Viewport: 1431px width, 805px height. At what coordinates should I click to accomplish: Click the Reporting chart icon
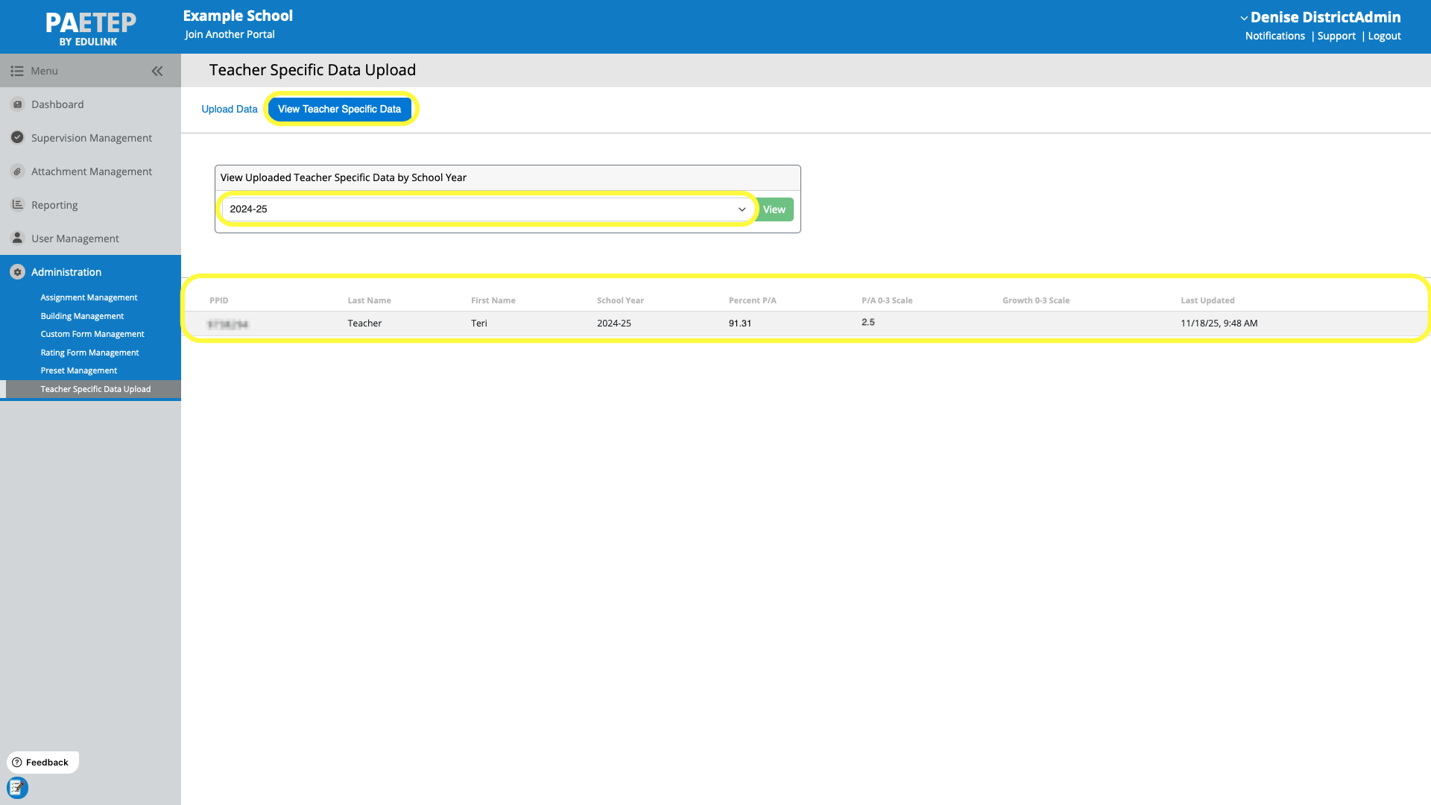(17, 204)
